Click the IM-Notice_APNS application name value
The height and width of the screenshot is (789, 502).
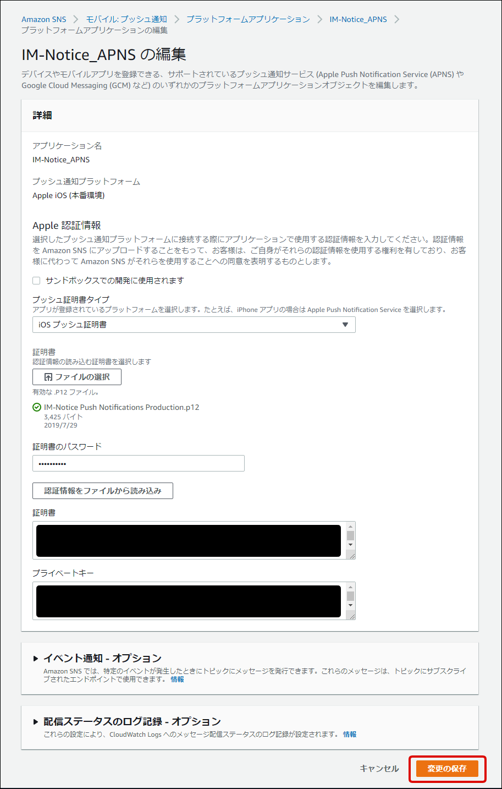coord(61,160)
